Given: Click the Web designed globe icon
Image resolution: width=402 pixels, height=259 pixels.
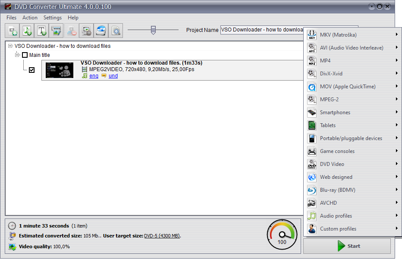Looking at the screenshot, I should point(312,177).
